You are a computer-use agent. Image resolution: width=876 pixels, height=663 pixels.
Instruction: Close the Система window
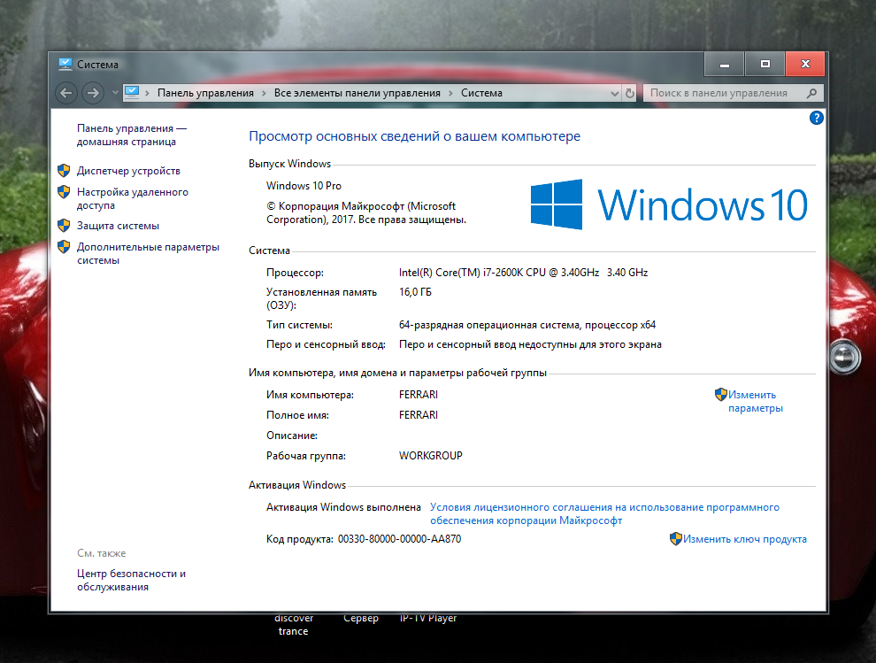click(x=805, y=65)
